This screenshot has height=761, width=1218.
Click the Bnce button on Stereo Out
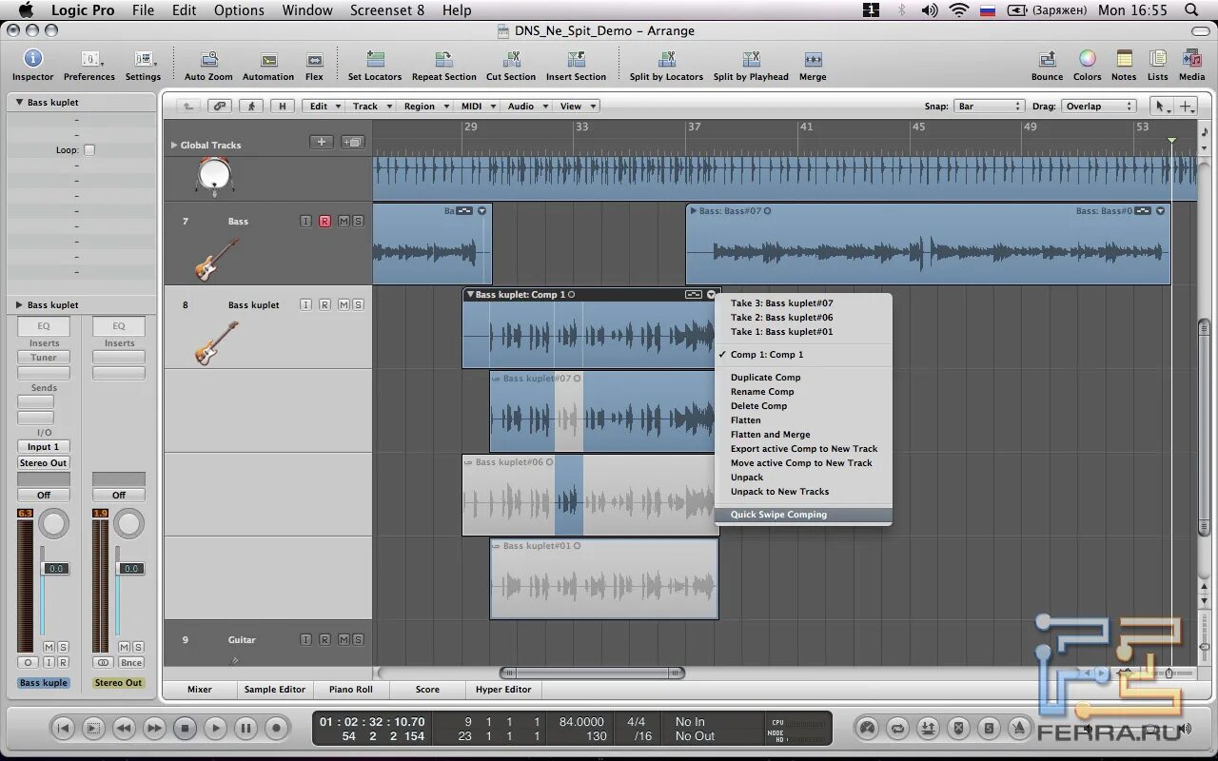[131, 663]
